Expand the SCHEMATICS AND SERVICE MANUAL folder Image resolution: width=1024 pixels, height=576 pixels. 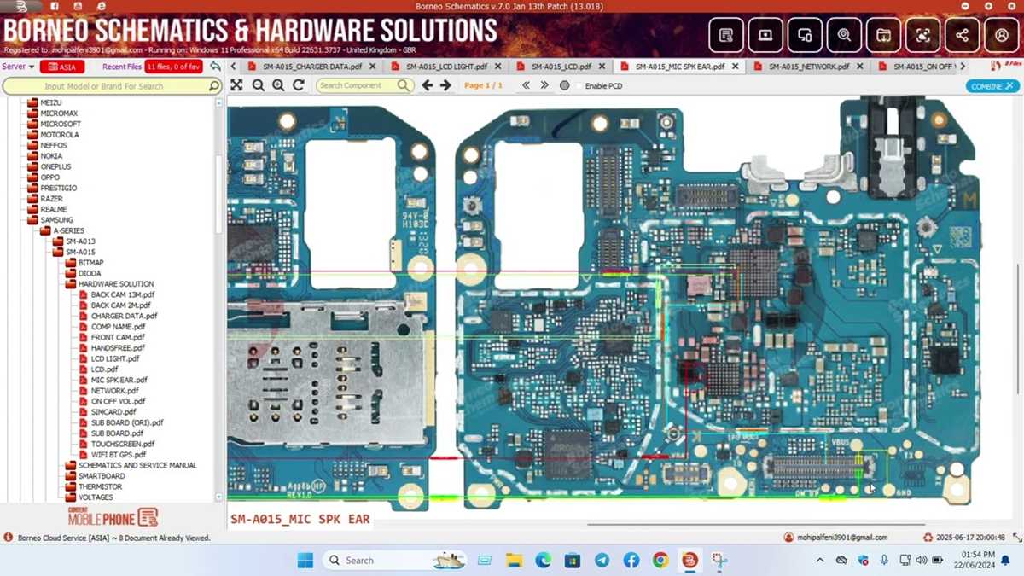tap(71, 465)
